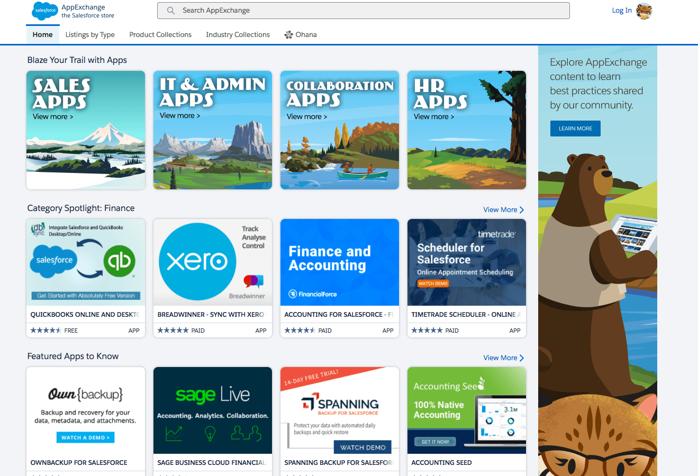The width and height of the screenshot is (698, 476).
Task: Click the Search AppExchange field
Action: (364, 11)
